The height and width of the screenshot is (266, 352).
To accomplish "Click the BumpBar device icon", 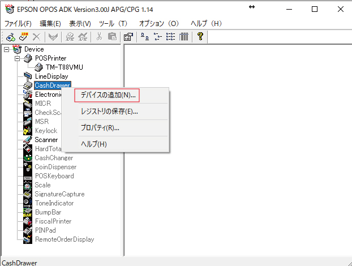I will [x=28, y=212].
